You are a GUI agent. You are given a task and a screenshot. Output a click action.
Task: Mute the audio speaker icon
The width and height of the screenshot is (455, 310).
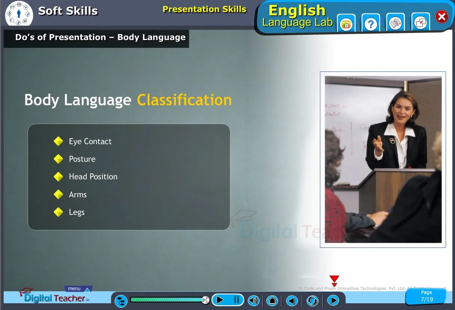pos(254,300)
